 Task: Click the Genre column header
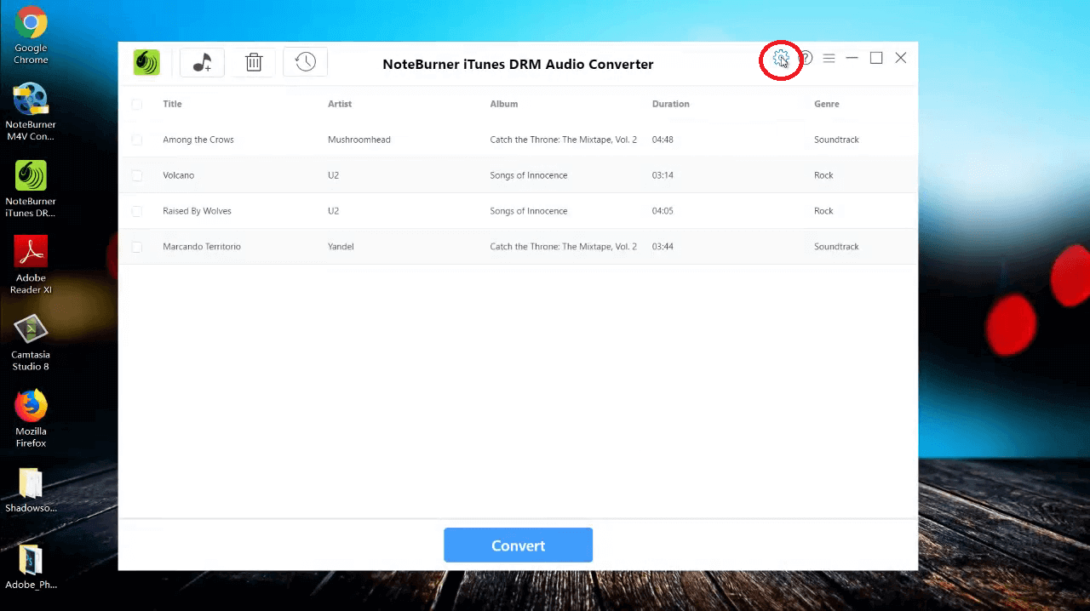(827, 104)
